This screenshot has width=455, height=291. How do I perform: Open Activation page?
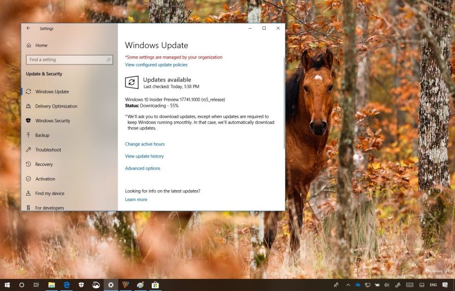[x=45, y=179]
